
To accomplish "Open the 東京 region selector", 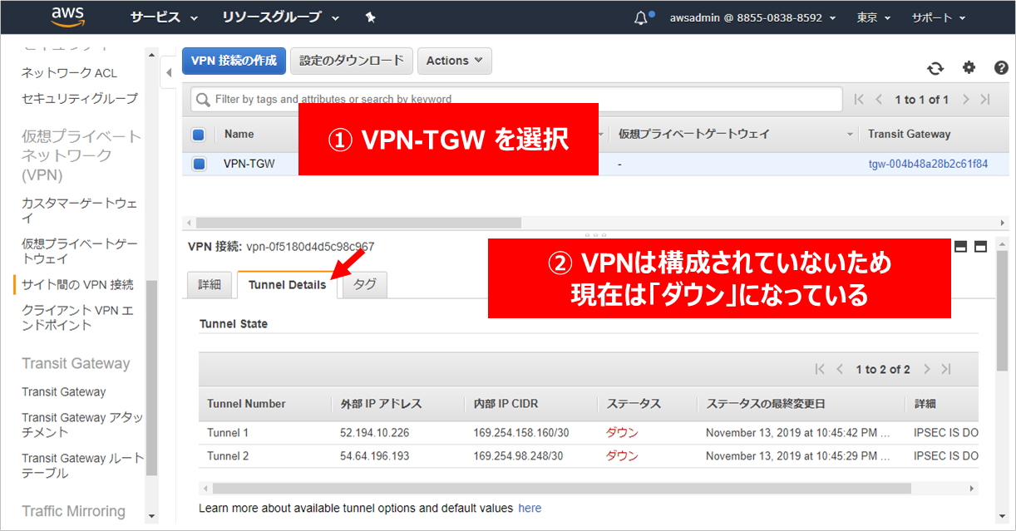I will [x=873, y=17].
